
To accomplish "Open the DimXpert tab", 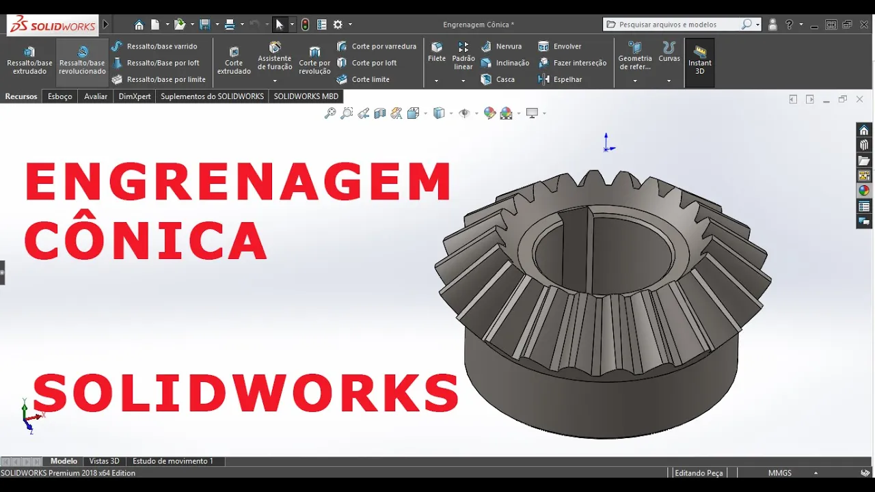I will [x=135, y=96].
